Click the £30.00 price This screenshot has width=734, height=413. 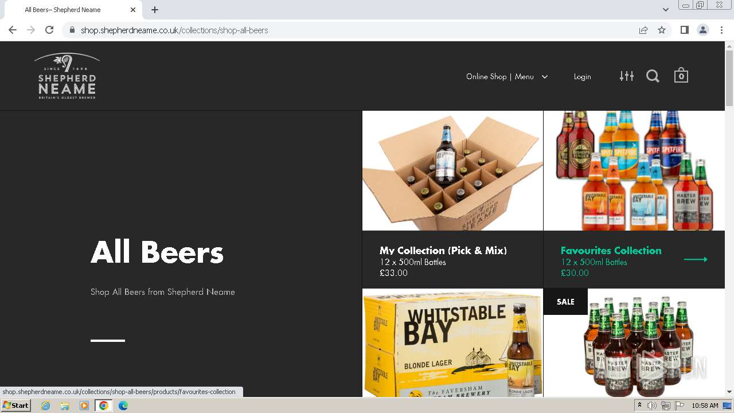(575, 273)
